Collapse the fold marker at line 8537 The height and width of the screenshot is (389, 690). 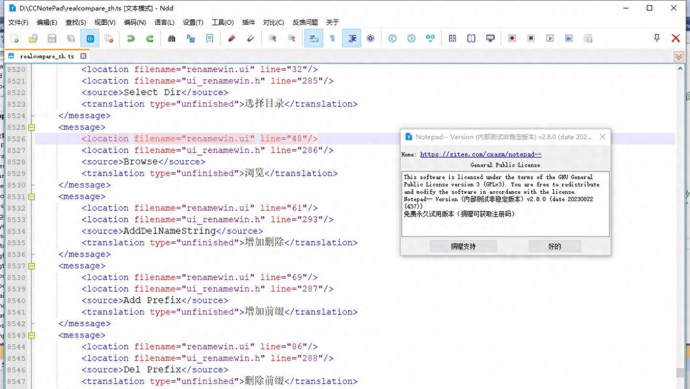[31, 266]
